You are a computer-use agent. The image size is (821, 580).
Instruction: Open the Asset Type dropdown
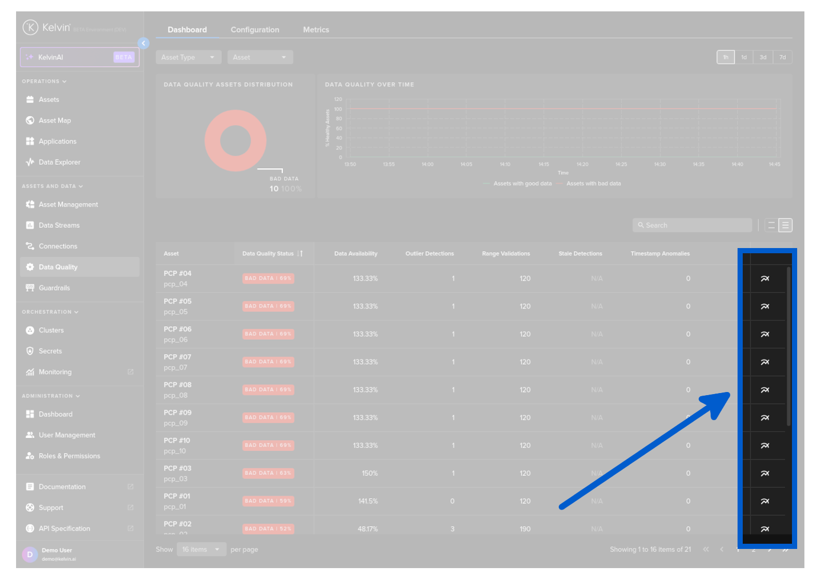(x=188, y=57)
